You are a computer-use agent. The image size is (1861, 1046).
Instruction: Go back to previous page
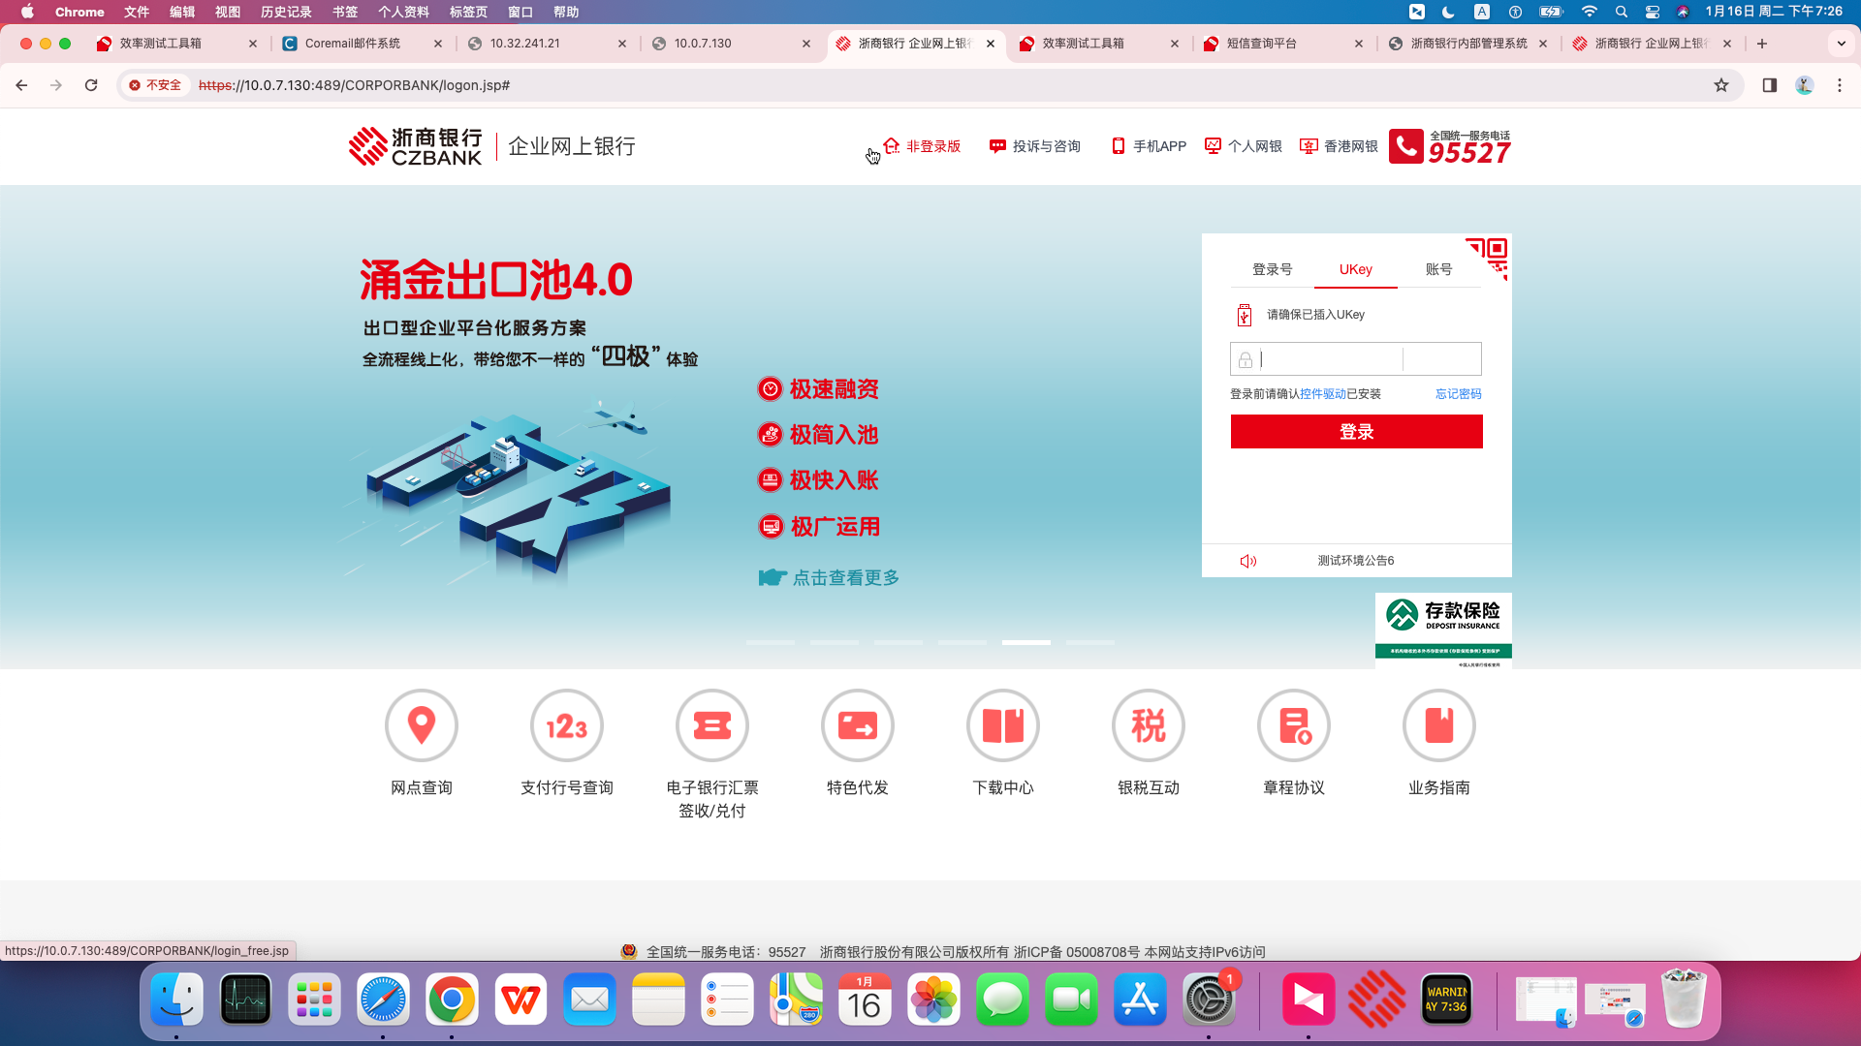click(21, 85)
